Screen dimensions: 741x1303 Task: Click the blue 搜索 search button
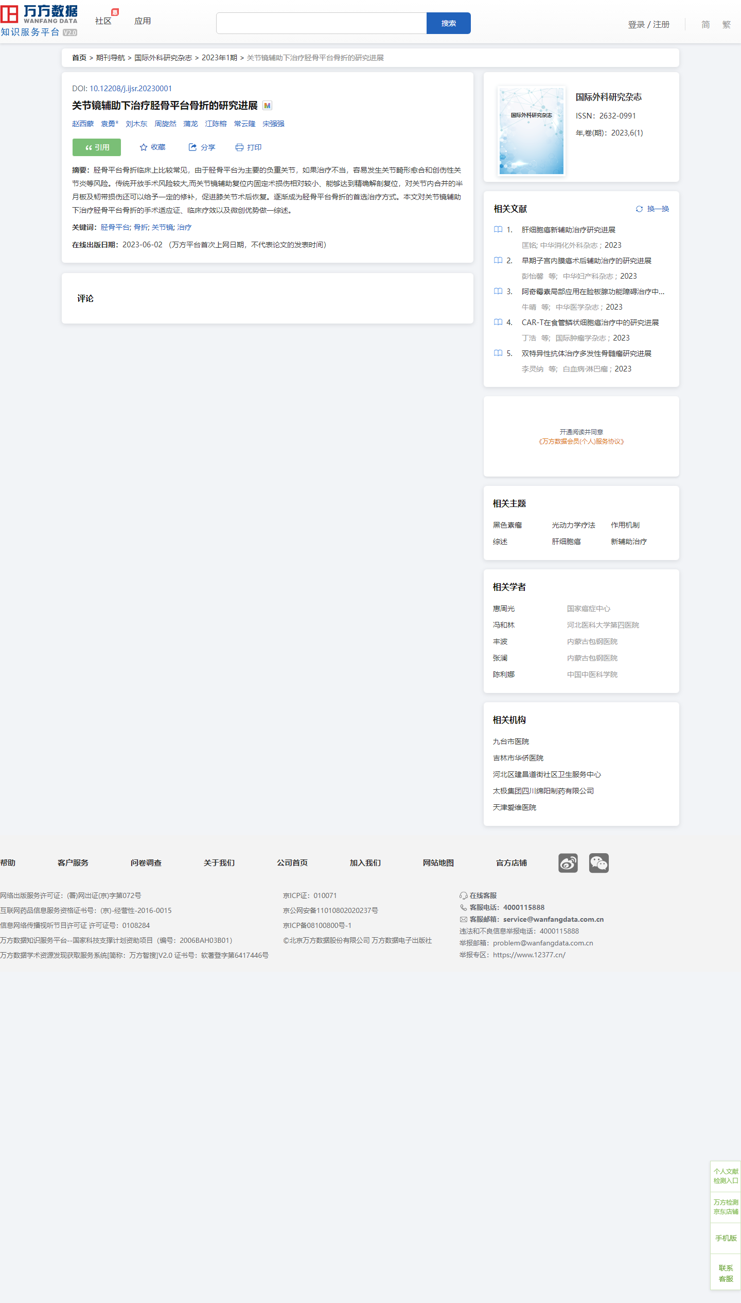point(448,23)
